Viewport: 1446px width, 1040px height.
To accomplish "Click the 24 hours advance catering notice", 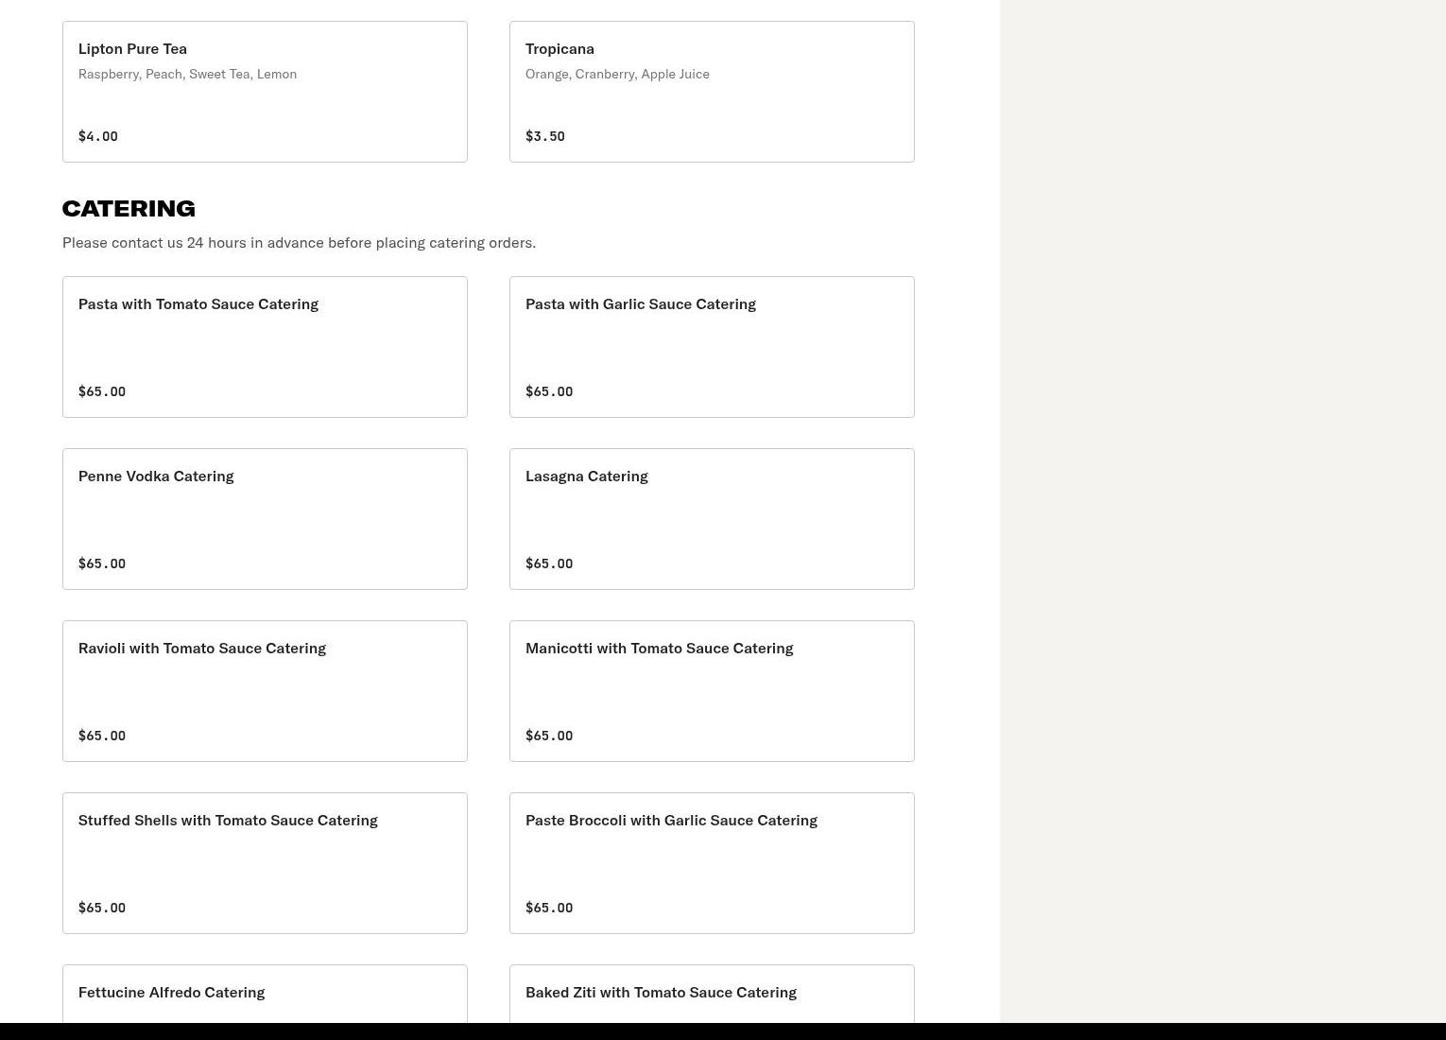I will [x=299, y=243].
